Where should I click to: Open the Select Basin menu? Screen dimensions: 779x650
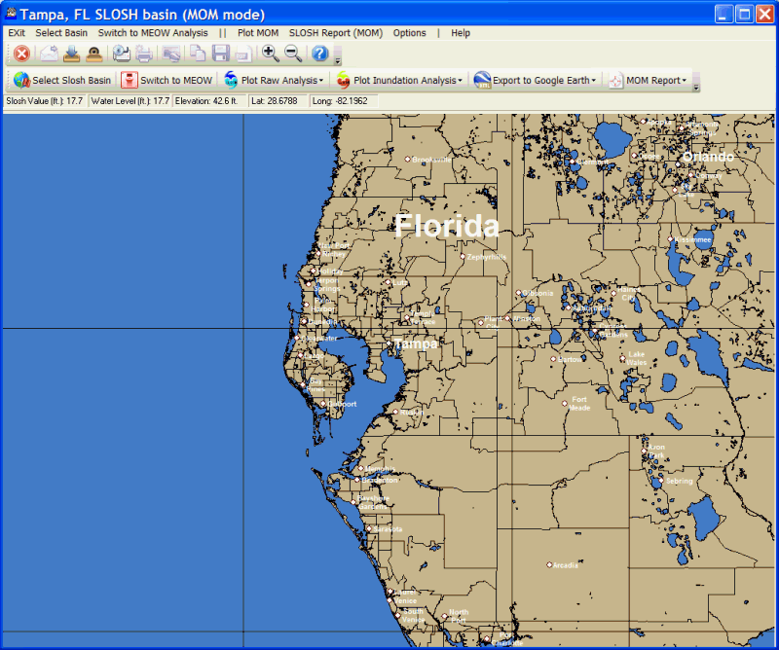61,32
